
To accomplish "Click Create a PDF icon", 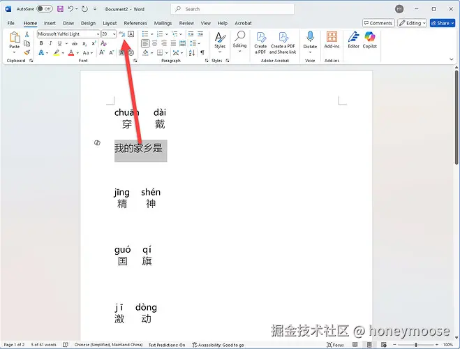I will pos(260,43).
